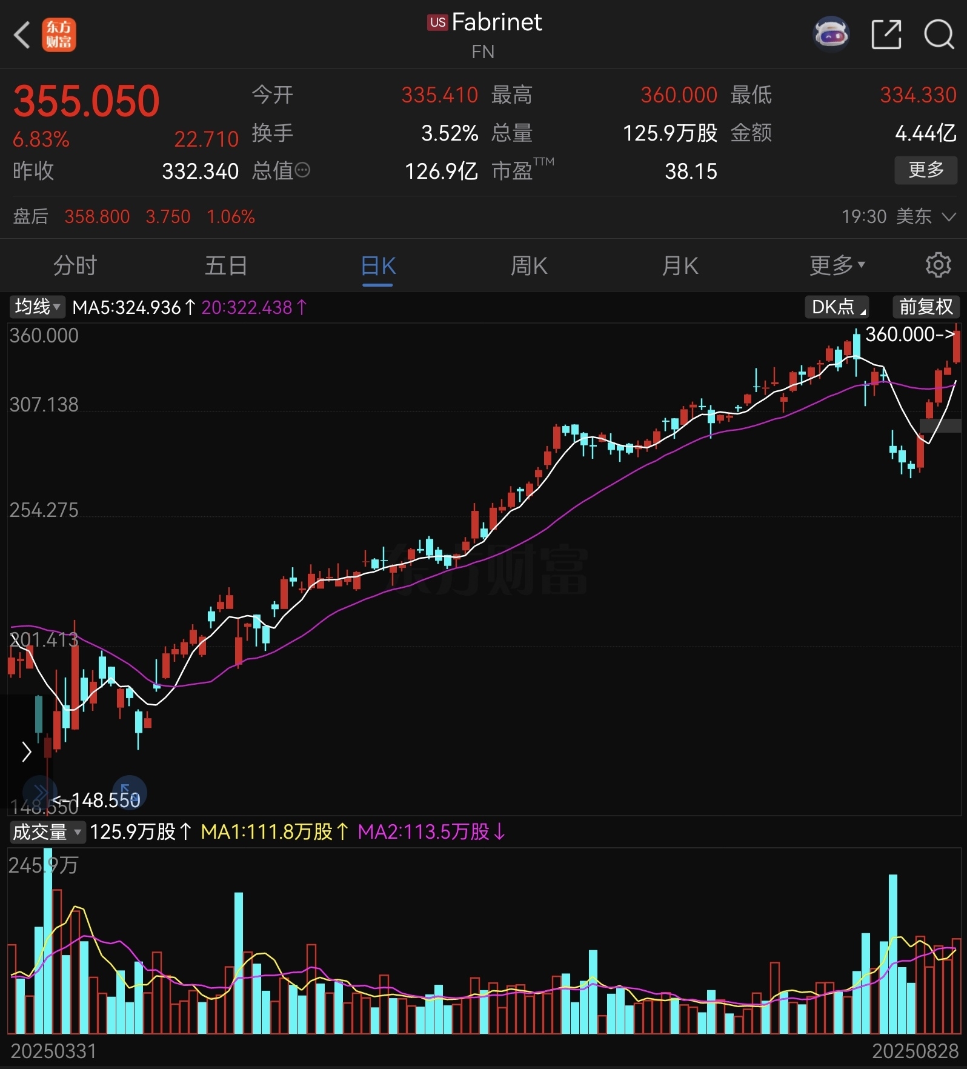Screen dimensions: 967x1069
Task: Switch to 五日 tab
Action: pyautogui.click(x=226, y=265)
